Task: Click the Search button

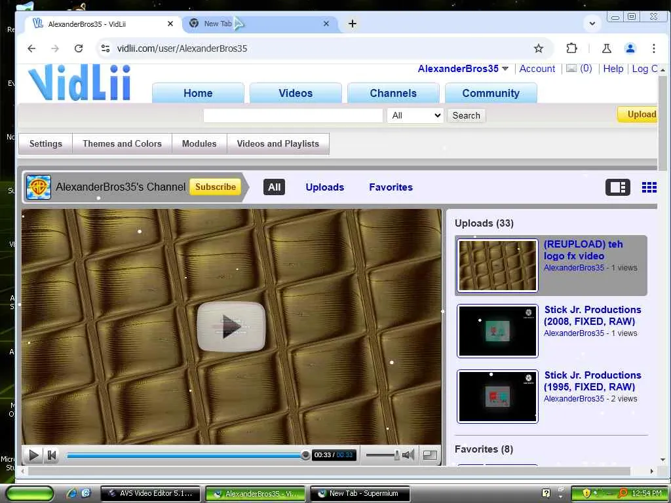Action: coord(467,115)
